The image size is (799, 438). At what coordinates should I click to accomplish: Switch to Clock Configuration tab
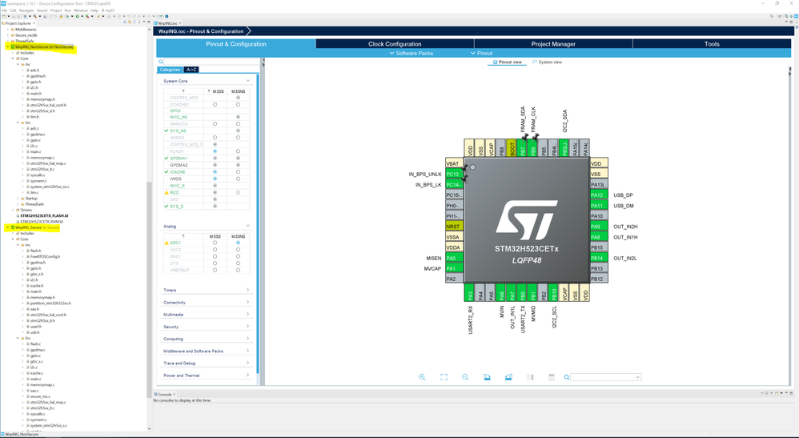coord(395,44)
